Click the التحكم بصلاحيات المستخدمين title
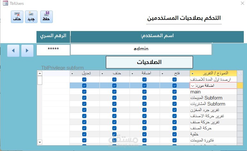This screenshot has height=151, width=247. (184, 18)
